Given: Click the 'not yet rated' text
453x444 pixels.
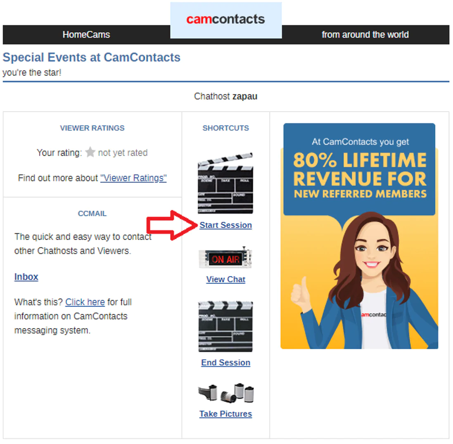Looking at the screenshot, I should (x=123, y=153).
